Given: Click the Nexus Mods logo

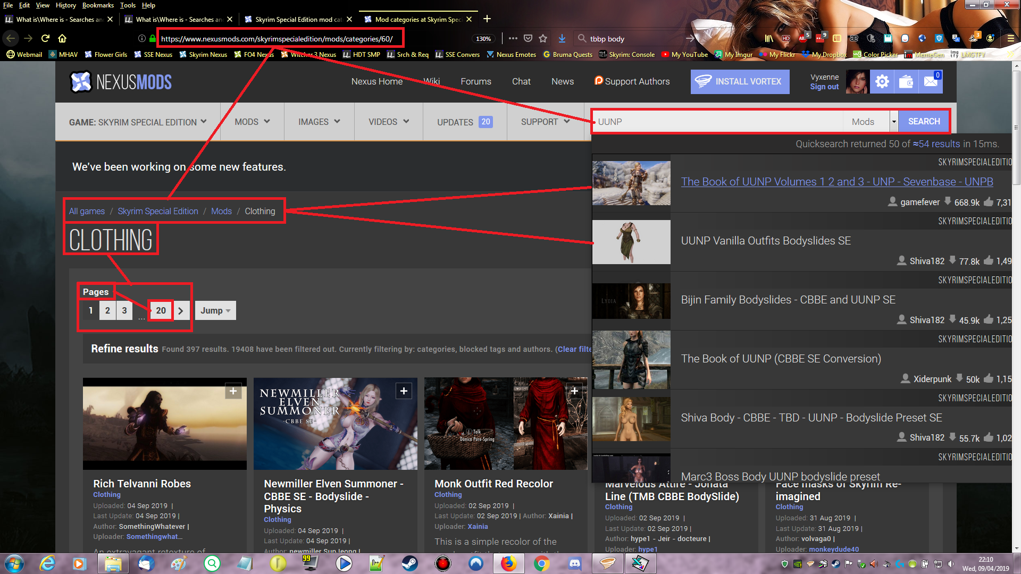Looking at the screenshot, I should coord(121,82).
